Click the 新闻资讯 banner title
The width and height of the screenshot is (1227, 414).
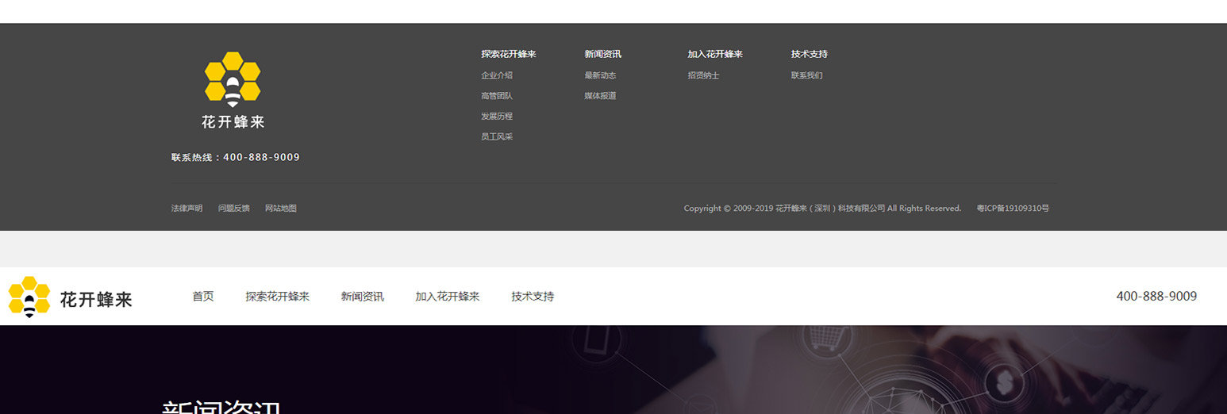[221, 408]
